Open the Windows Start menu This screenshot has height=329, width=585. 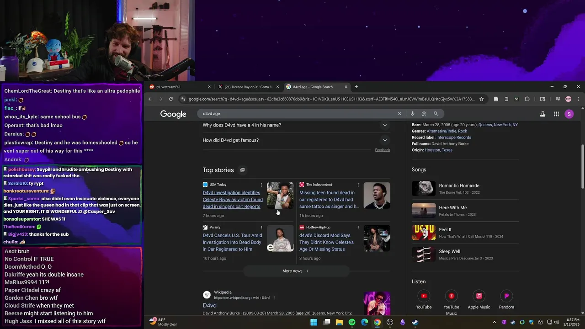coord(314,322)
